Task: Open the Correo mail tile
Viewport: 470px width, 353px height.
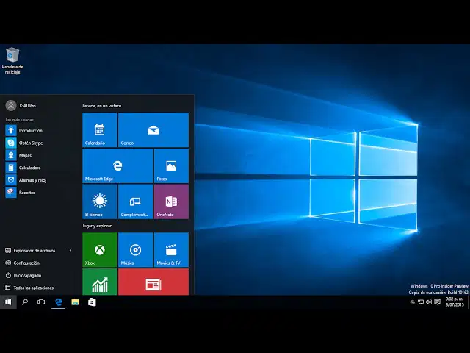Action: tap(153, 130)
